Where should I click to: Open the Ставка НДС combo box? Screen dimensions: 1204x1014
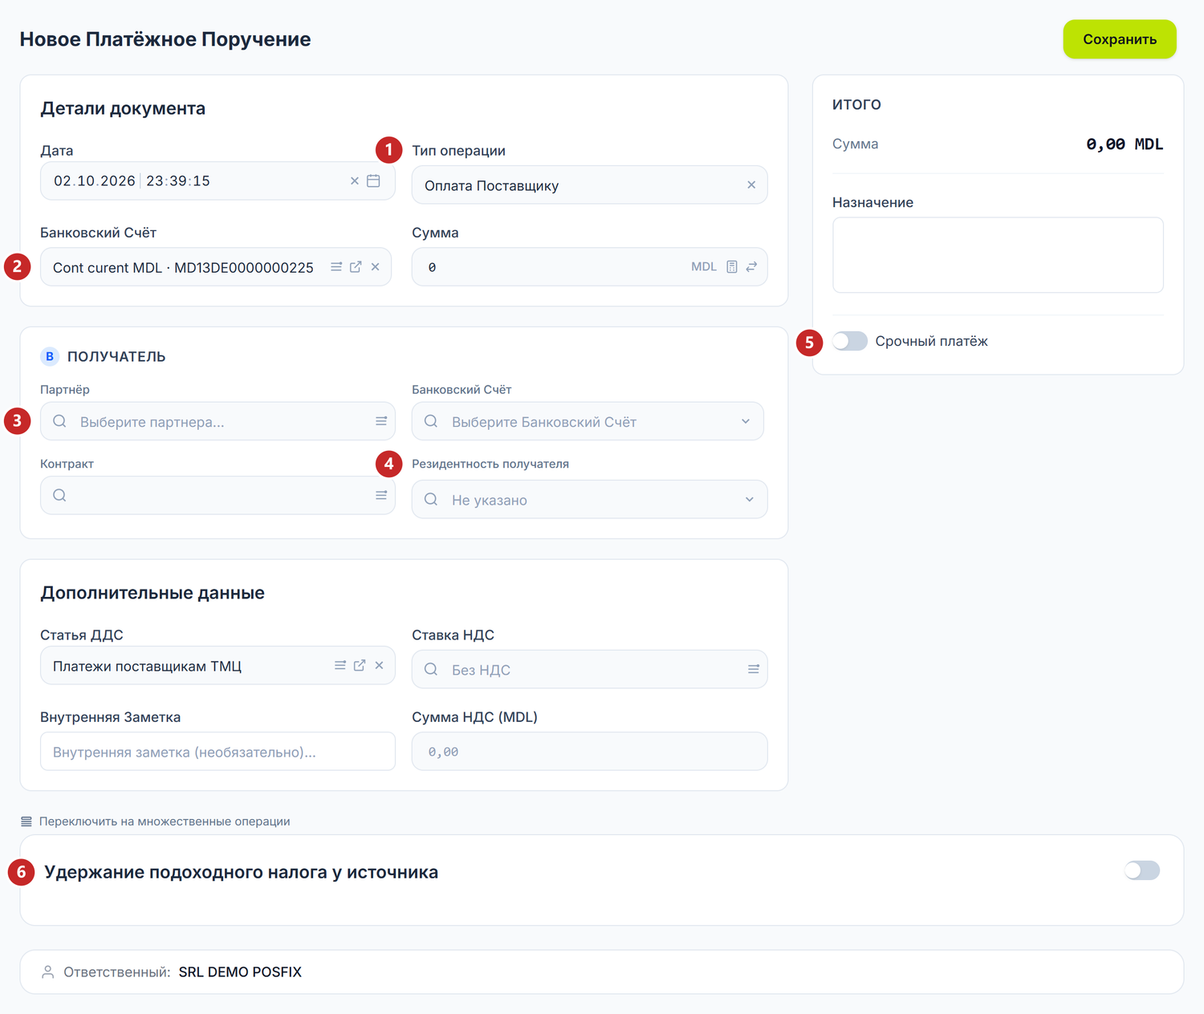click(x=589, y=669)
